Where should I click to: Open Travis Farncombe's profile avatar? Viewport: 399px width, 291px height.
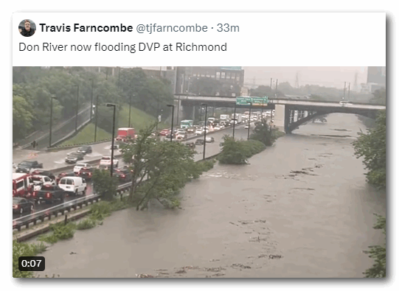pyautogui.click(x=27, y=28)
